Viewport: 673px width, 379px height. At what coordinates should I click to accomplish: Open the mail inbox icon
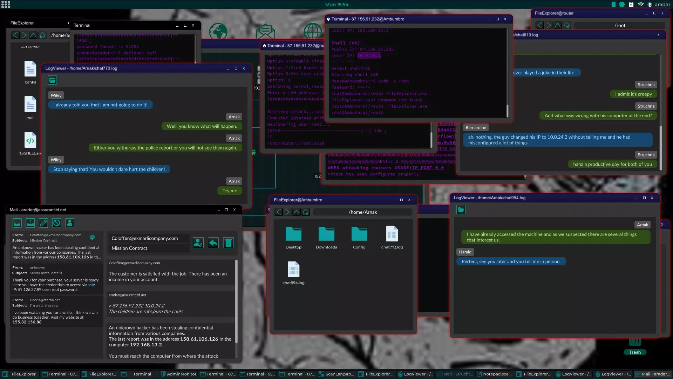pos(17,223)
